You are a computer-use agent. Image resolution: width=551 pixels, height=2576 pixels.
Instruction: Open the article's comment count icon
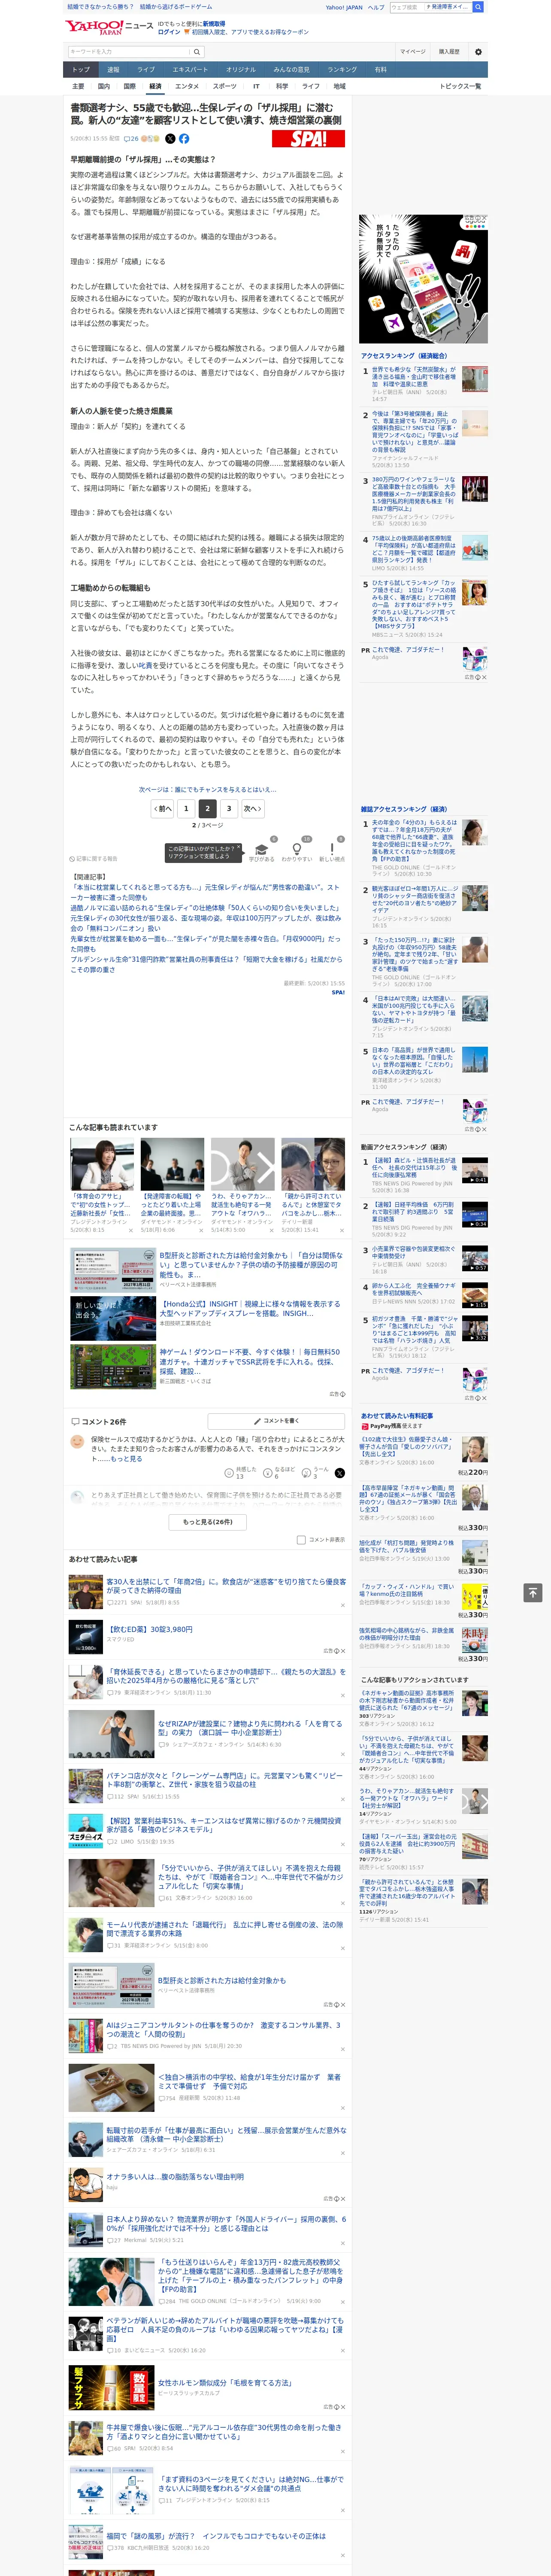(x=130, y=139)
